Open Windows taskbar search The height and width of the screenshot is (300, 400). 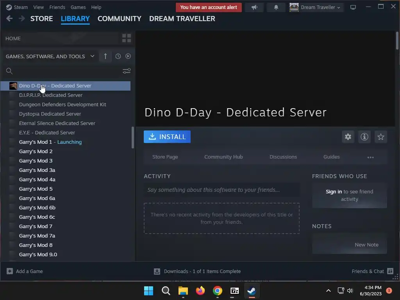tap(166, 291)
